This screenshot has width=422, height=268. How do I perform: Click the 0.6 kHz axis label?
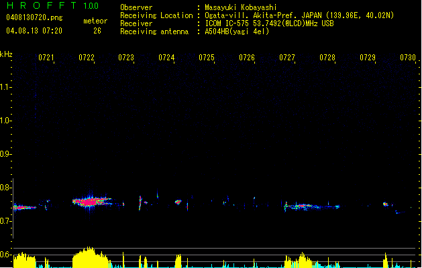(5, 255)
